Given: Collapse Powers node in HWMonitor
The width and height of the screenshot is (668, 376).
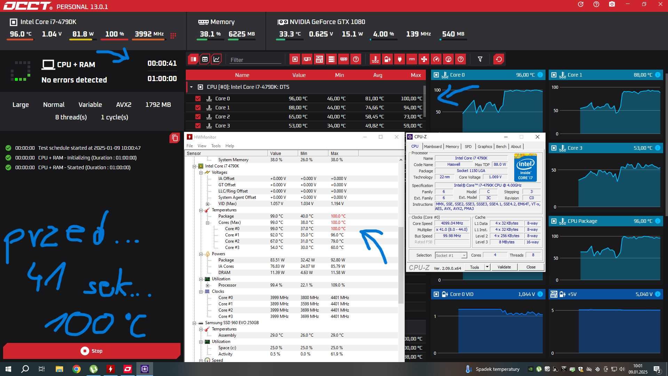Looking at the screenshot, I should (201, 254).
